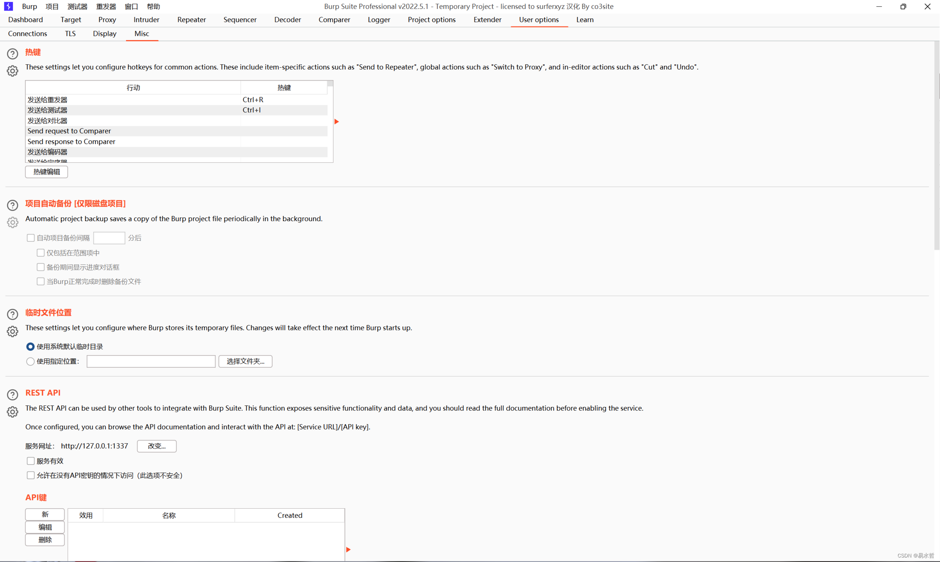Check 允许在没有API密钥的情况下访问 option
The image size is (940, 562).
(x=31, y=475)
